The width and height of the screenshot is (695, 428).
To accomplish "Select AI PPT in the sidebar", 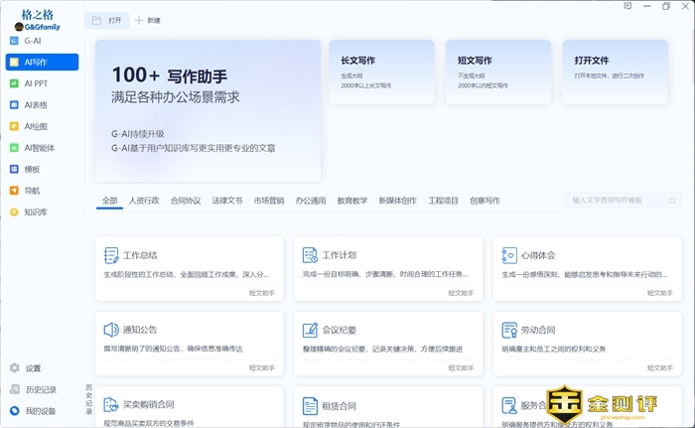I will (x=35, y=83).
